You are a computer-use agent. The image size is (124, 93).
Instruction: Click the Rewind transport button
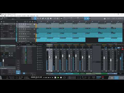click(46, 78)
